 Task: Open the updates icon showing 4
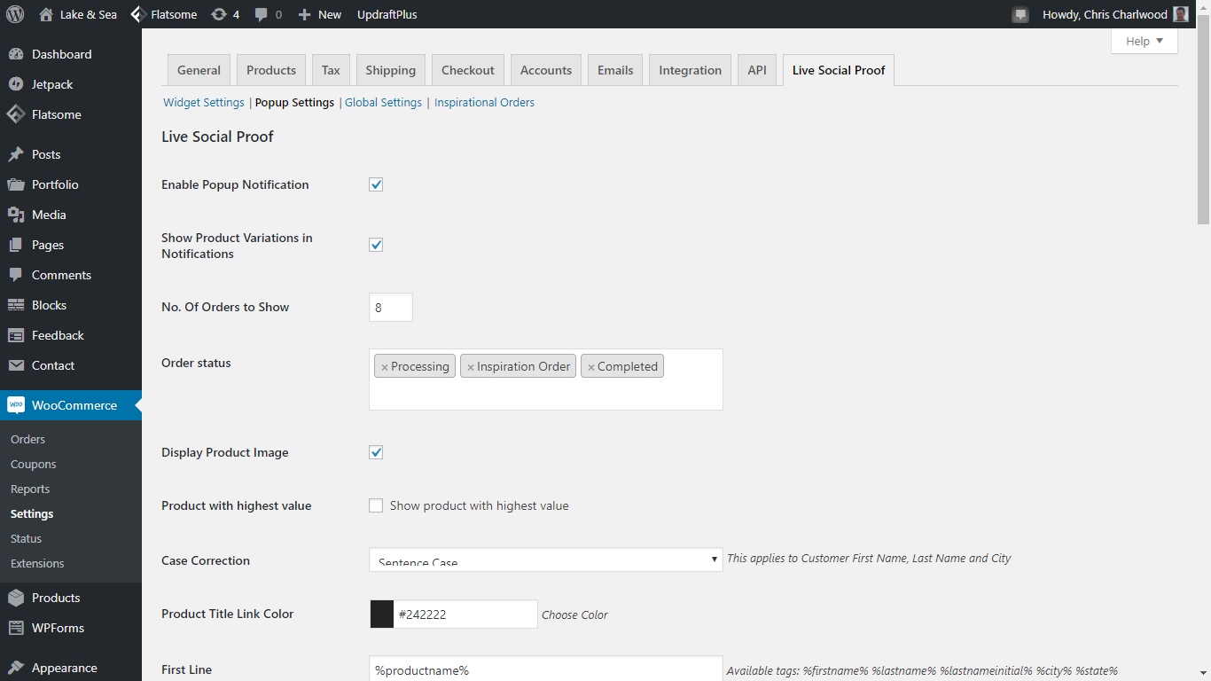(218, 14)
